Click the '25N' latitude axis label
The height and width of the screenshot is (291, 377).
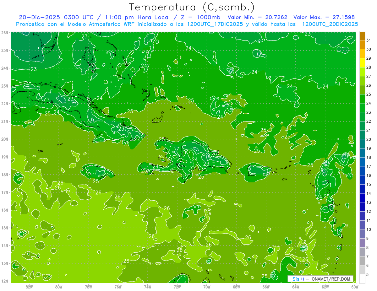point(5,50)
